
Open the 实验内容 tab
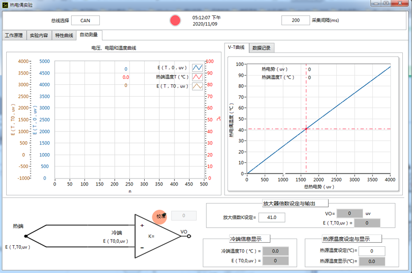point(39,35)
